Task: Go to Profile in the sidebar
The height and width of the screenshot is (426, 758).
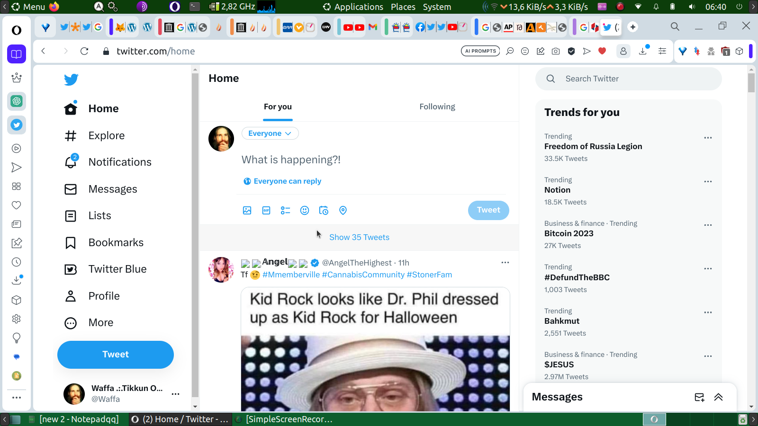Action: pyautogui.click(x=92, y=296)
